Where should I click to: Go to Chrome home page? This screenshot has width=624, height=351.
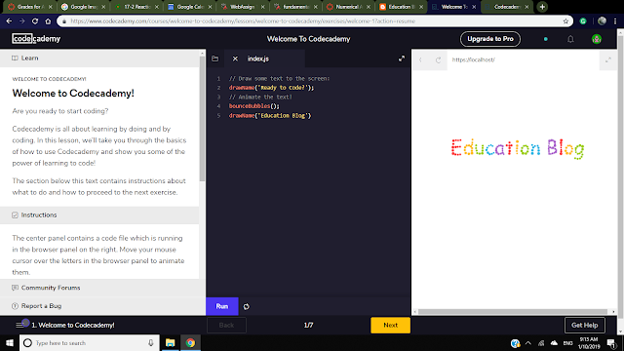pyautogui.click(x=48, y=21)
